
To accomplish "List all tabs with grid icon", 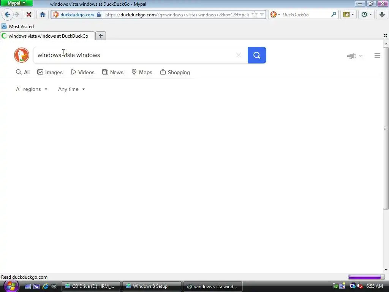I will coord(385,36).
